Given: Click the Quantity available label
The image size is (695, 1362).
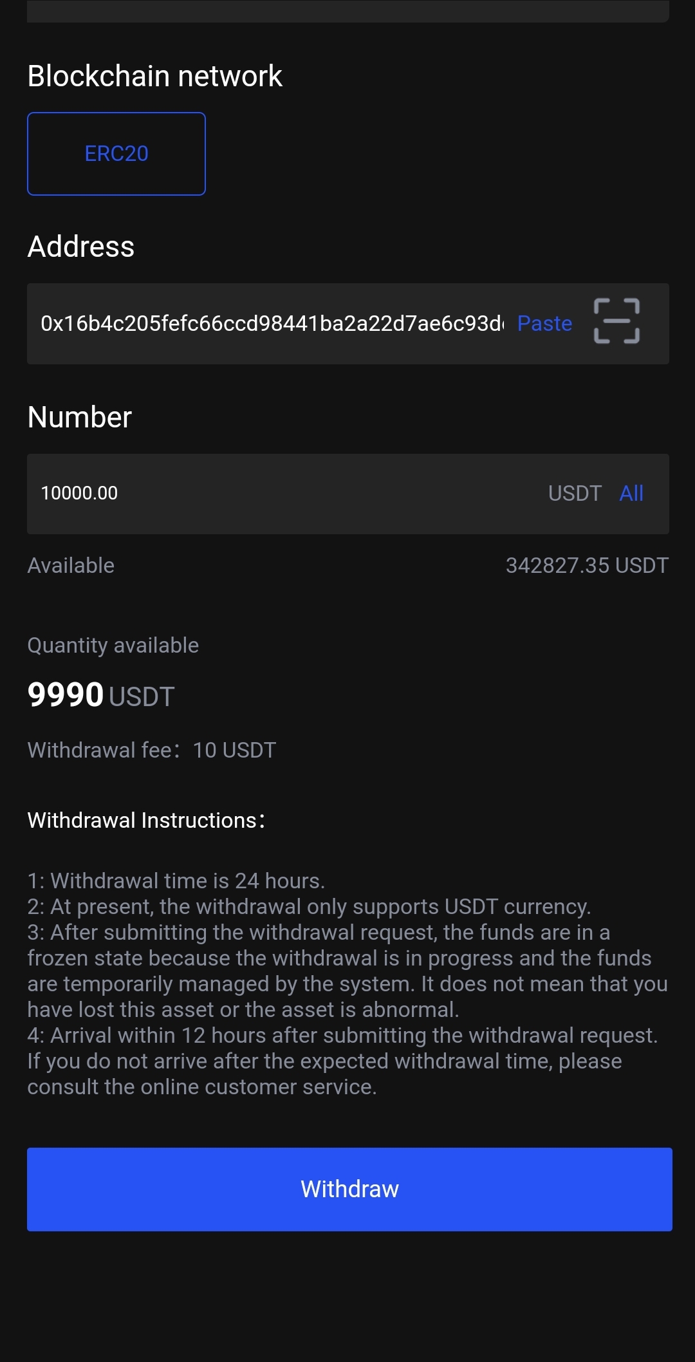Looking at the screenshot, I should pyautogui.click(x=113, y=645).
